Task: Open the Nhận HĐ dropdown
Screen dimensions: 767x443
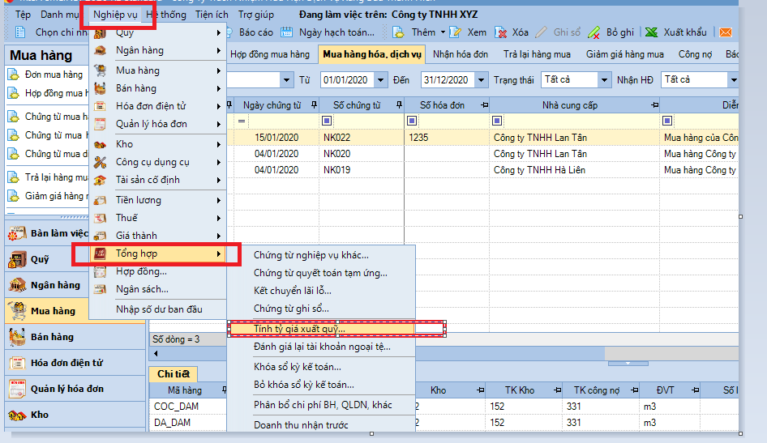Action: point(733,79)
